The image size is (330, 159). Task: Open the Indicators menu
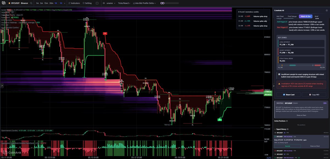point(74,3)
